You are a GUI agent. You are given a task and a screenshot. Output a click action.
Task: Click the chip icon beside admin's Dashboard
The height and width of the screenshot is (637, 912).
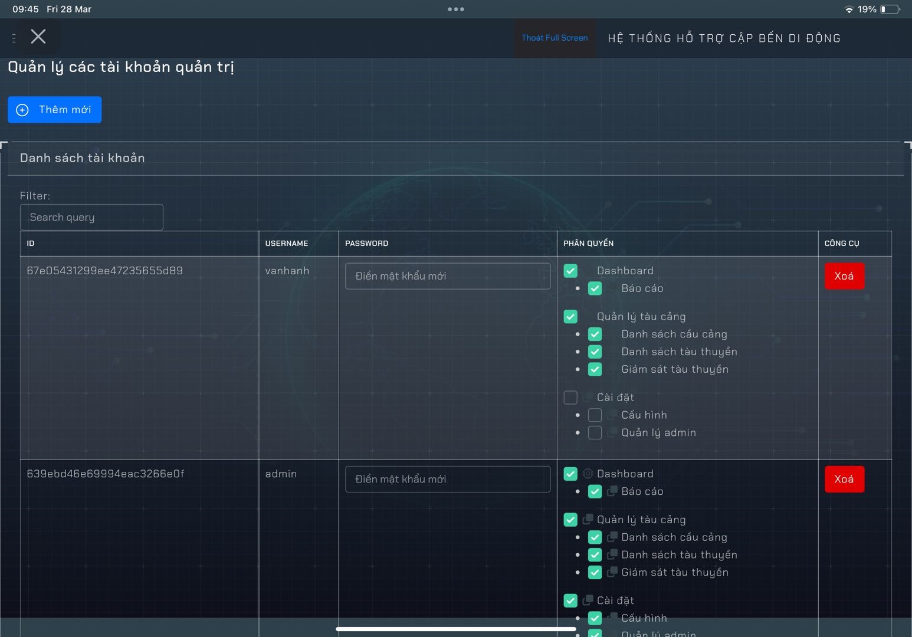(x=588, y=474)
